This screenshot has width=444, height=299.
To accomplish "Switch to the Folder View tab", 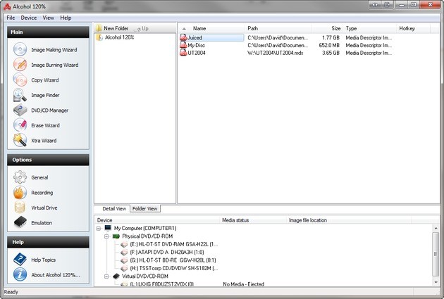I will coord(145,209).
